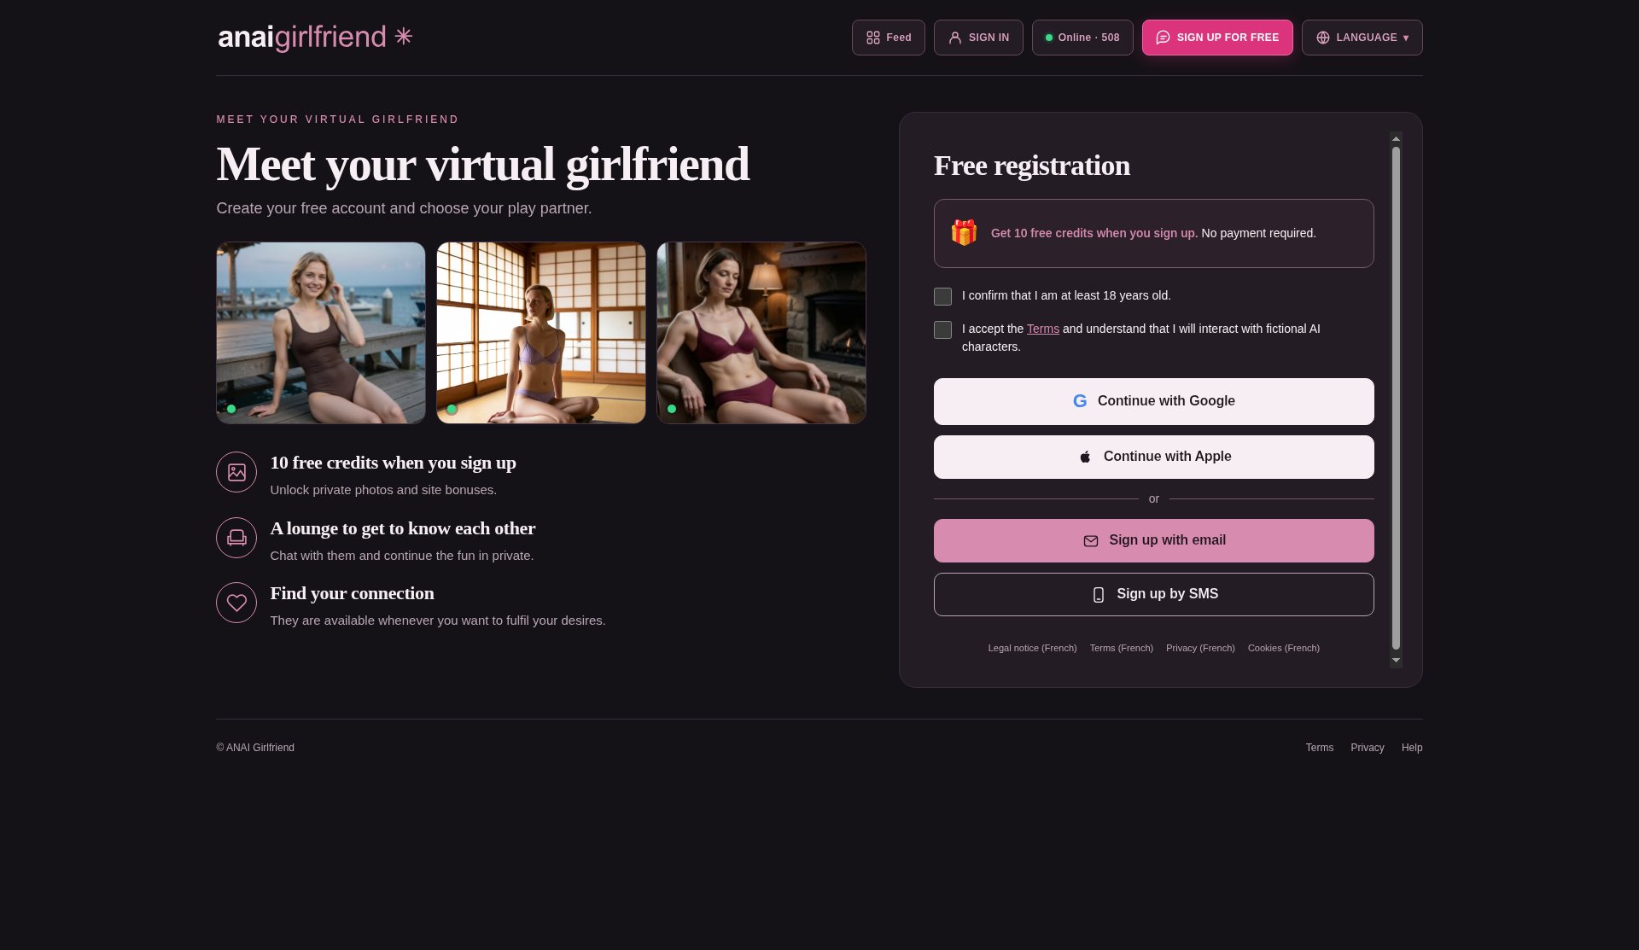Open Privacy (French) link
The image size is (1639, 950).
[x=1200, y=648]
